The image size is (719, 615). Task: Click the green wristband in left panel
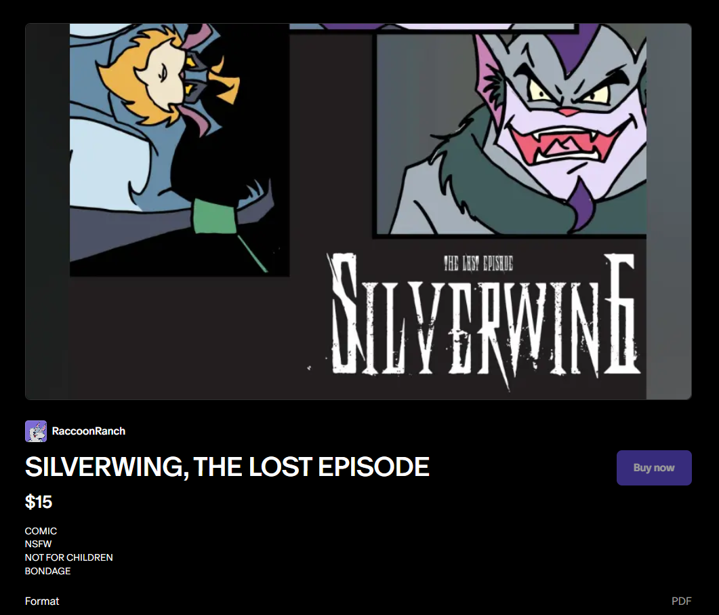click(x=215, y=216)
